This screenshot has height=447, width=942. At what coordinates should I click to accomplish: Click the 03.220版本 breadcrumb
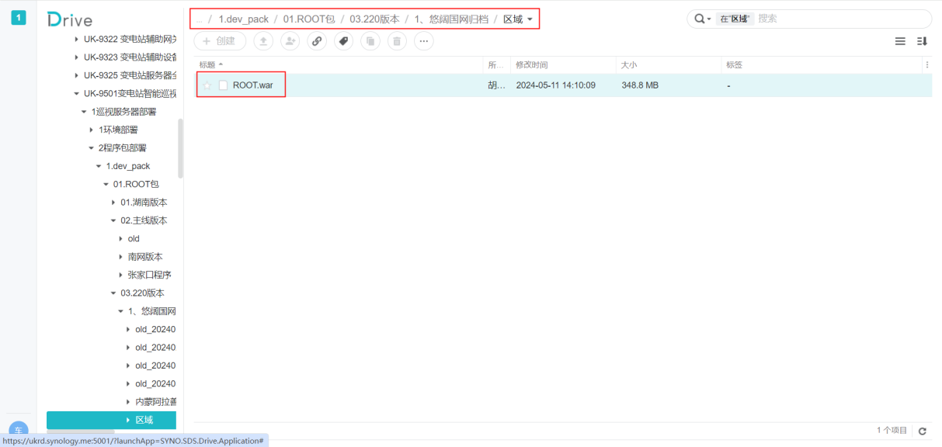point(375,19)
